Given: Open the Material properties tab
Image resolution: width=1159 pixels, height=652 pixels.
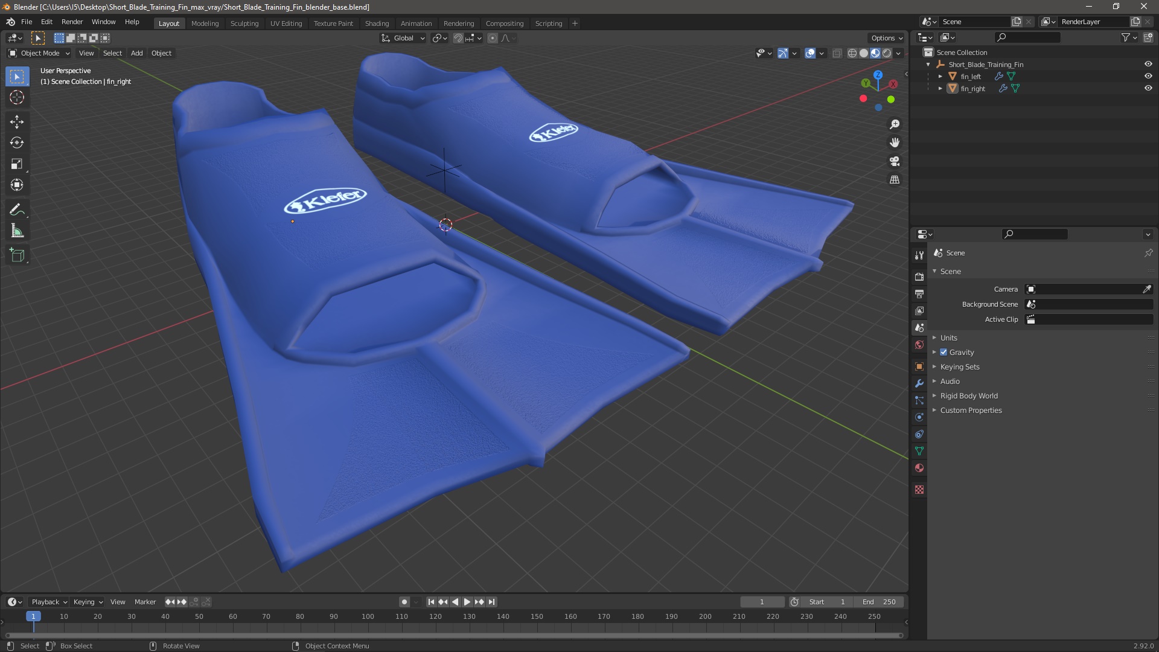Looking at the screenshot, I should (x=919, y=468).
